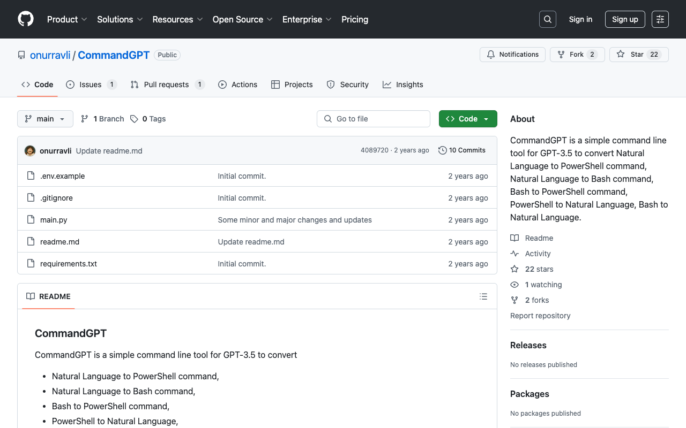The width and height of the screenshot is (686, 428).
Task: Open the outline icon in README header
Action: pos(483,296)
